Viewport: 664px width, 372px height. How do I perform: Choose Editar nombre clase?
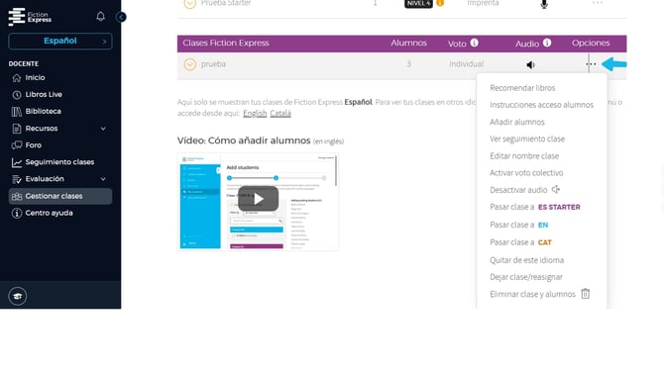pyautogui.click(x=524, y=156)
